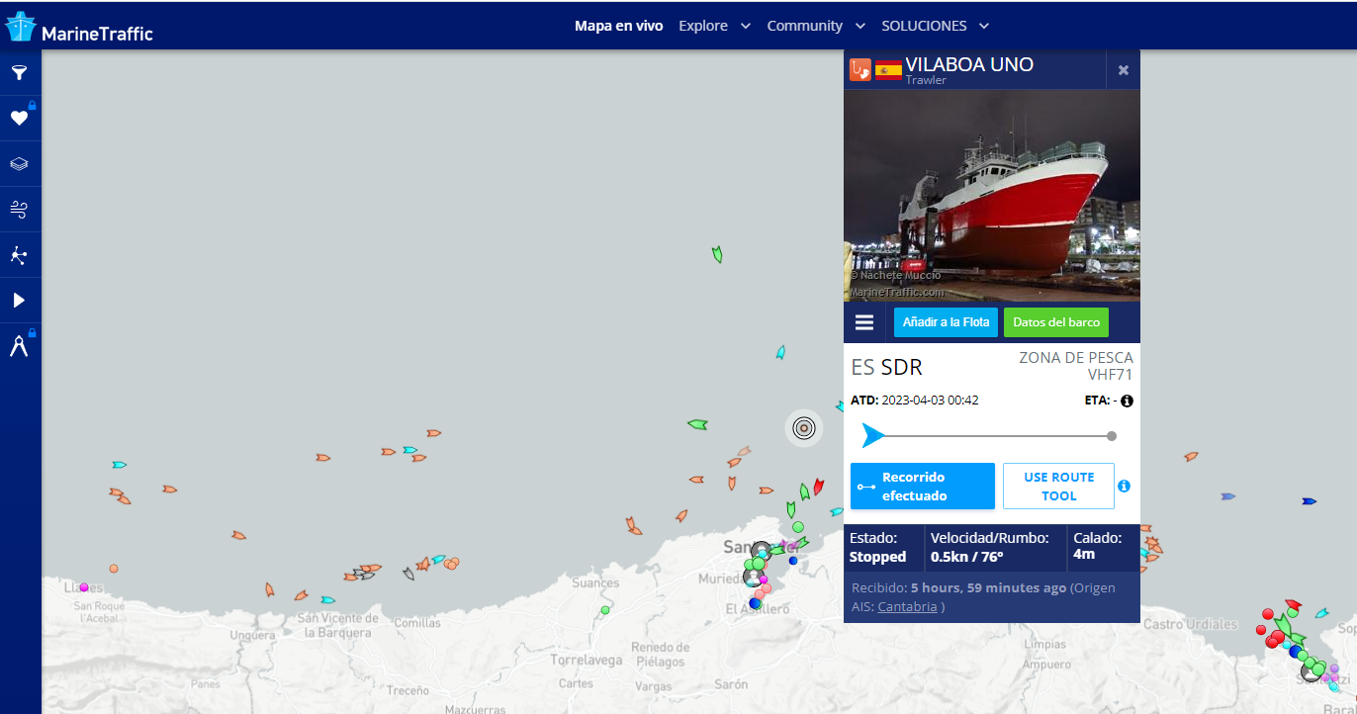Click the MarineTraffic logo
Image resolution: width=1357 pixels, height=714 pixels.
click(79, 28)
